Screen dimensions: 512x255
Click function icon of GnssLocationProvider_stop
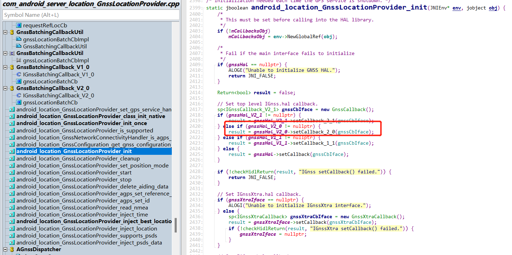[12, 179]
